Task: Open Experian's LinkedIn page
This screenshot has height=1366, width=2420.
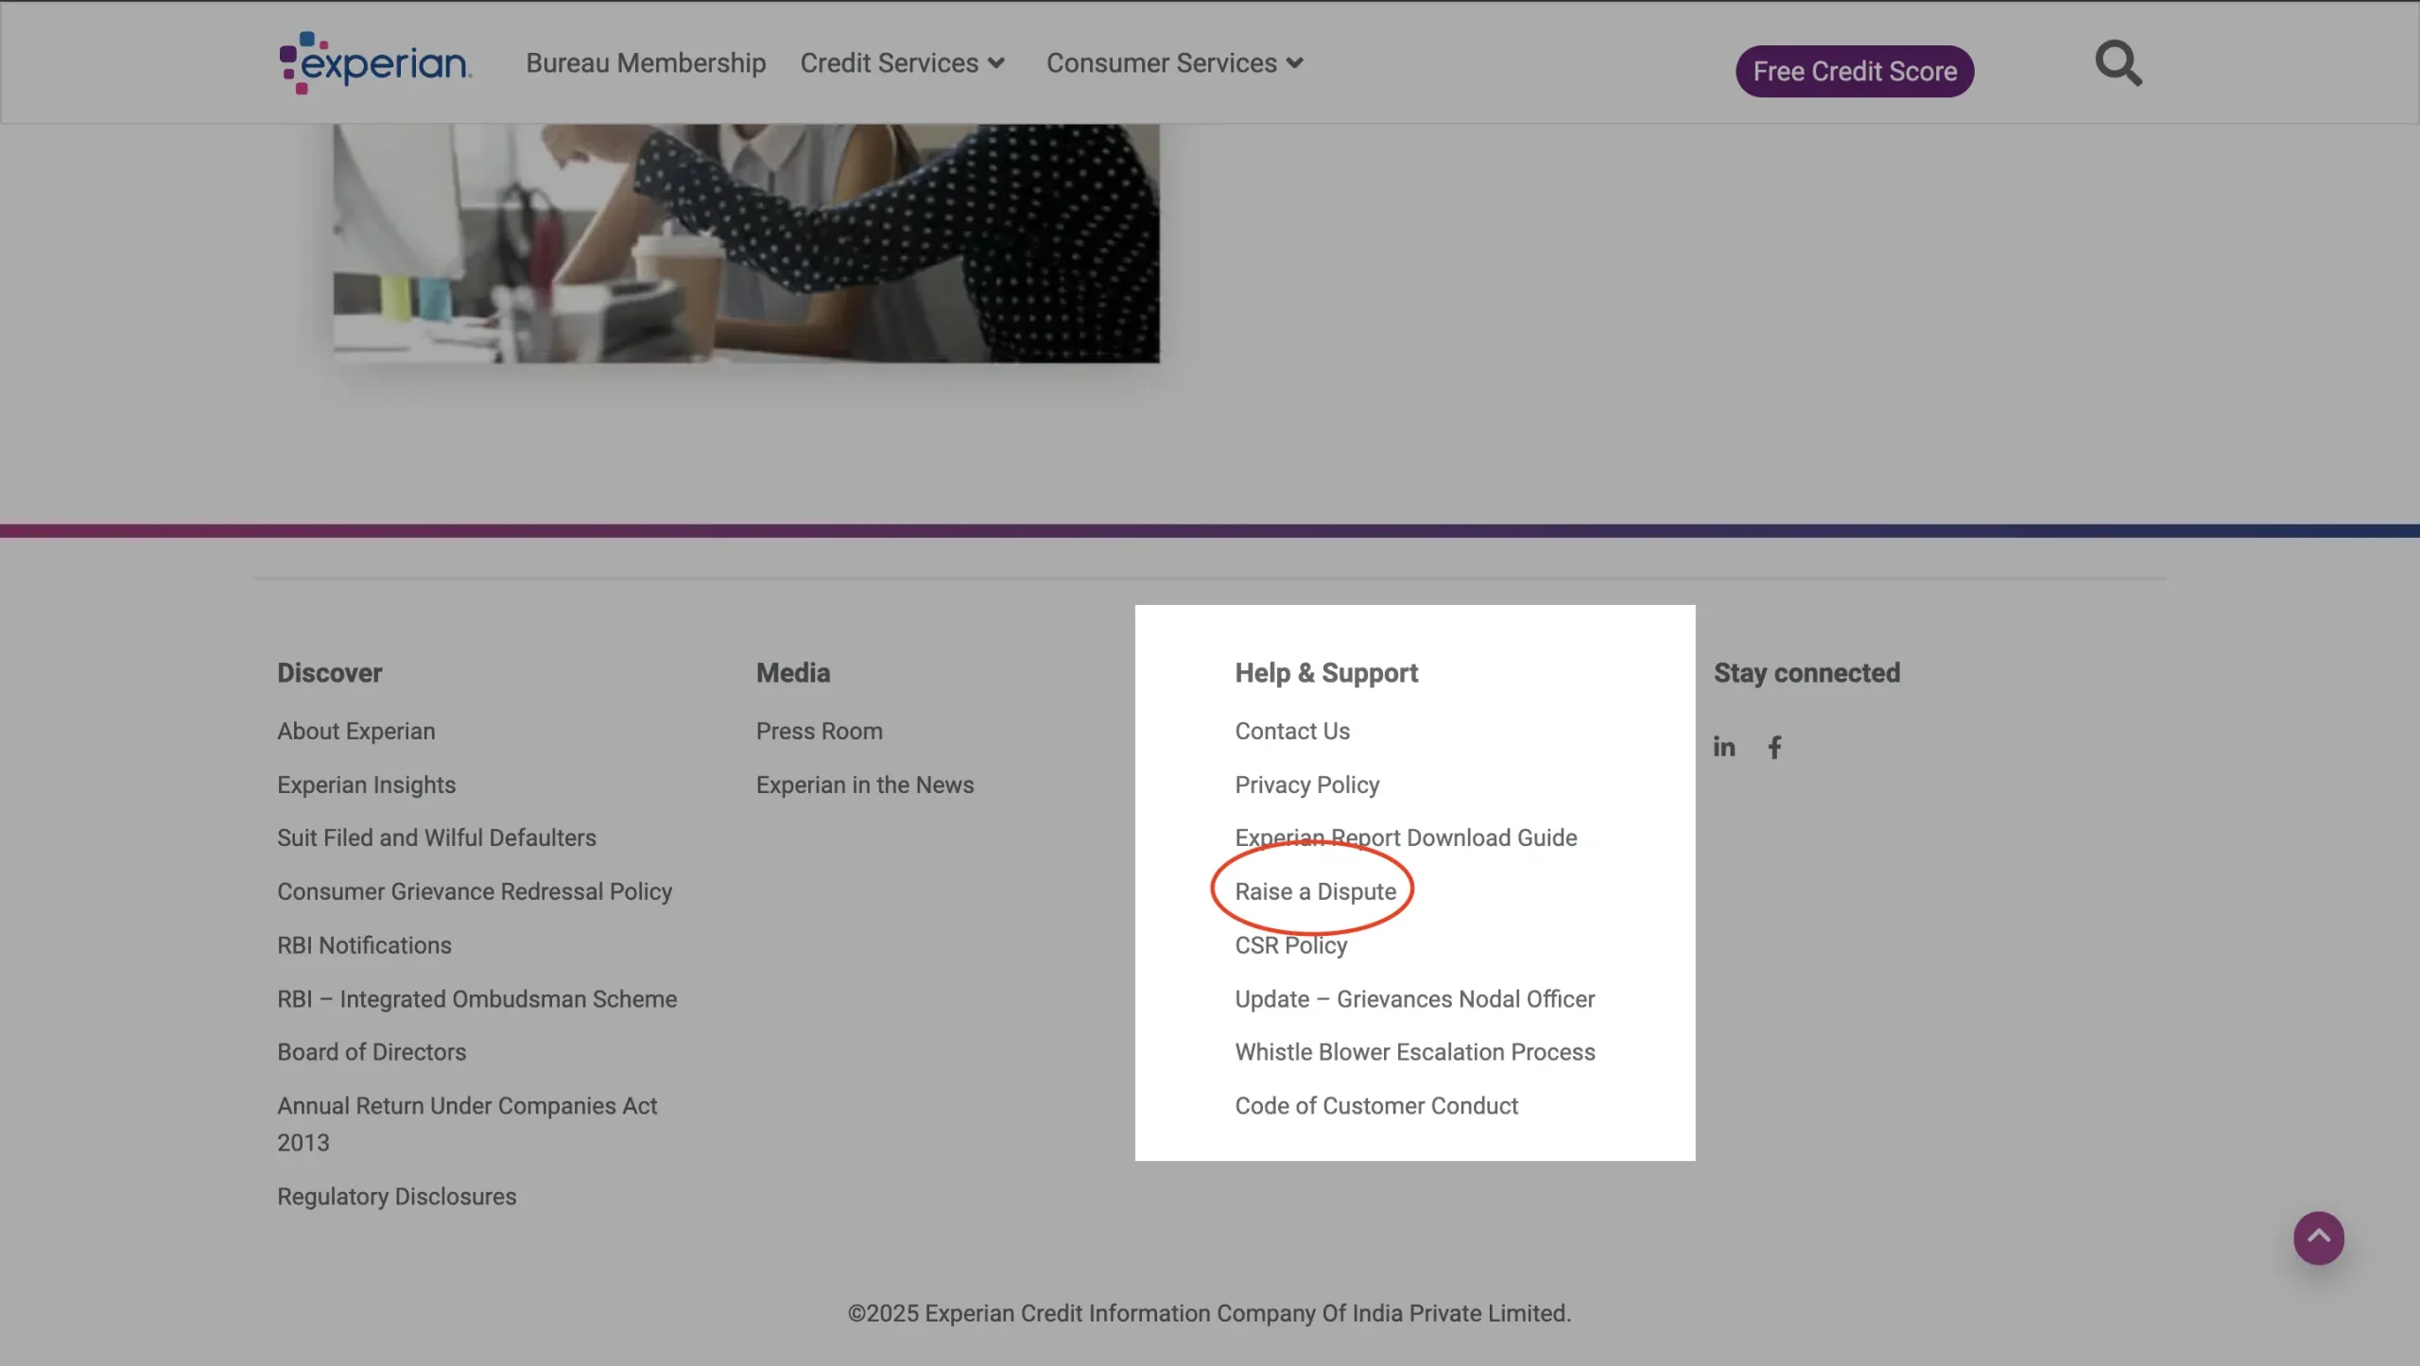Action: point(1724,747)
